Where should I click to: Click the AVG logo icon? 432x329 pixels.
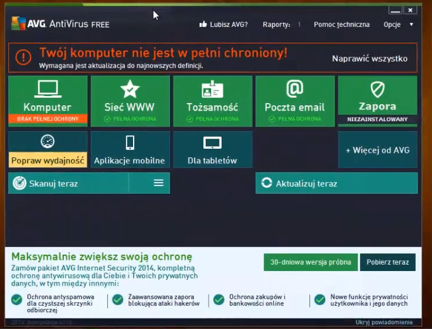(18, 23)
